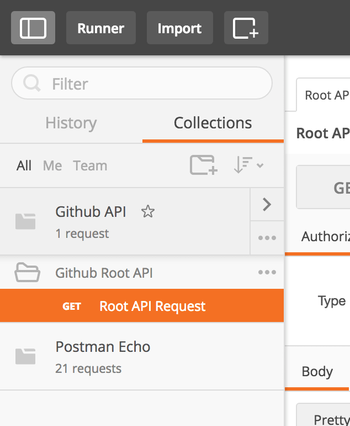Open the Postman Echo collection

[x=142, y=356]
